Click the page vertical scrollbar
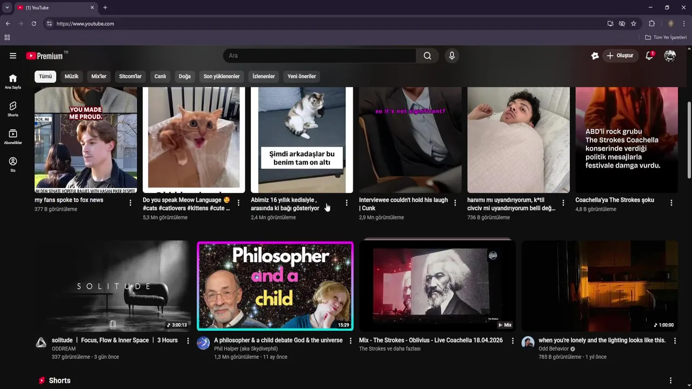This screenshot has height=389, width=692. coord(689,139)
